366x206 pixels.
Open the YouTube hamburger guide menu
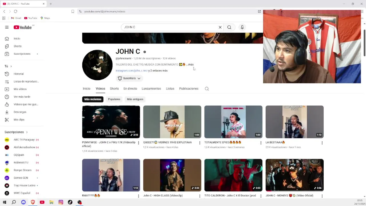(x=7, y=27)
